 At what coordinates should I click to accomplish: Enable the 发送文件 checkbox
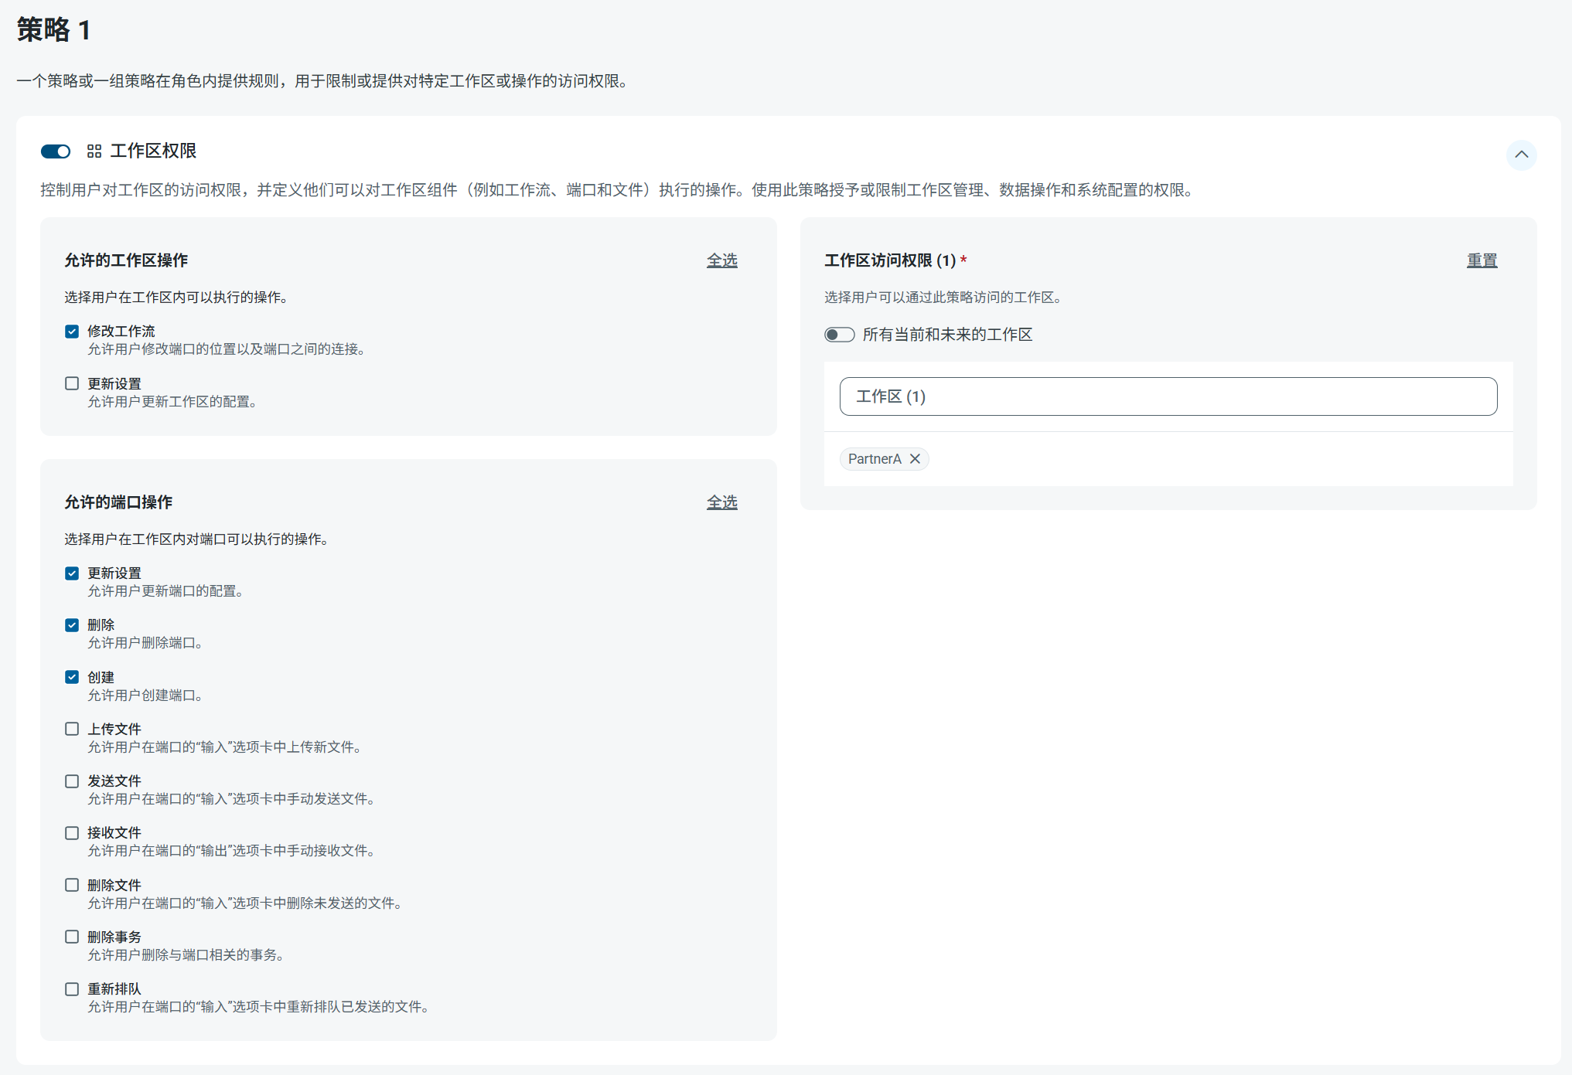72,781
